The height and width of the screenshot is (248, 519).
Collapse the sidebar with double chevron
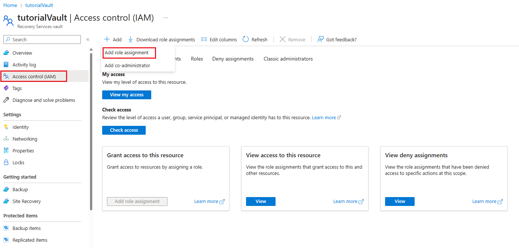[x=88, y=39]
